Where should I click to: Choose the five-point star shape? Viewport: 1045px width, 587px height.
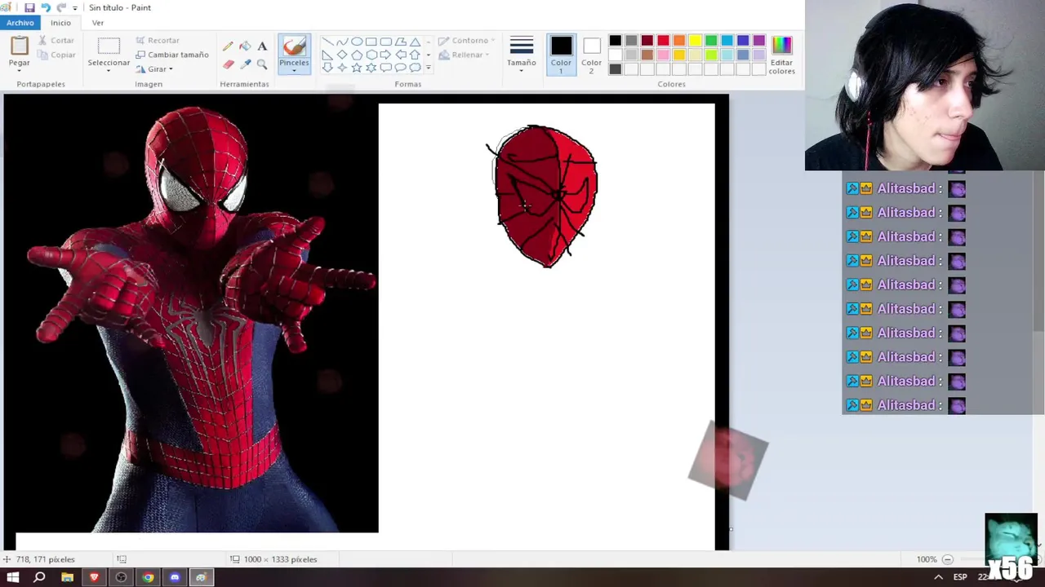click(357, 68)
